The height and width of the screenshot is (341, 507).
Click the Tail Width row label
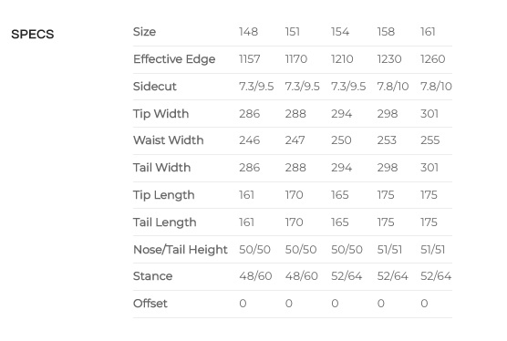tap(161, 168)
